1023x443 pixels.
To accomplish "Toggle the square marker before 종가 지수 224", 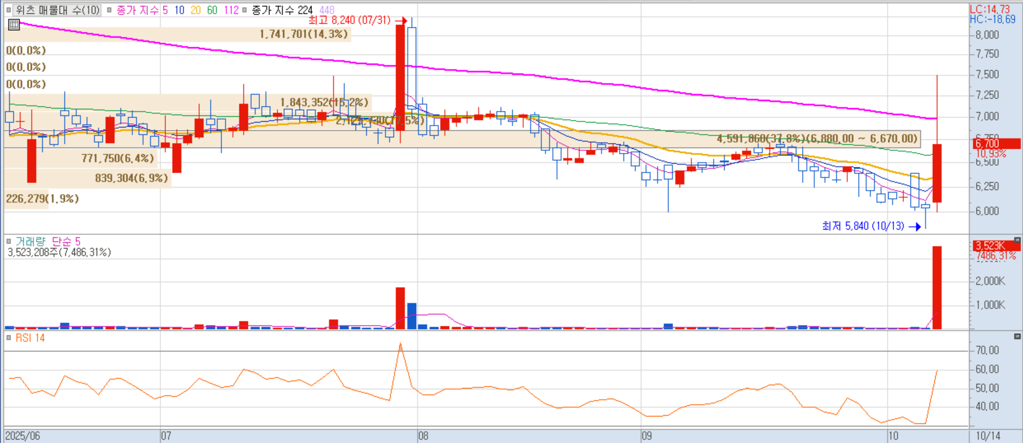I will tap(245, 10).
